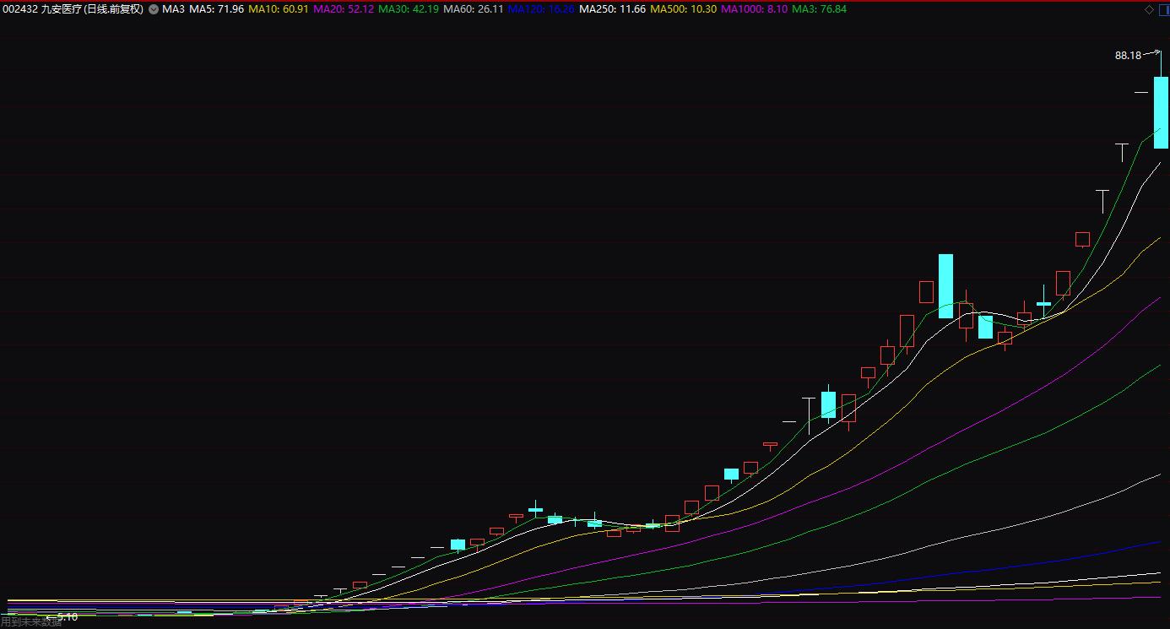Image resolution: width=1170 pixels, height=629 pixels.
Task: Click the MA1000: 8.10 legend value
Action: coord(755,9)
